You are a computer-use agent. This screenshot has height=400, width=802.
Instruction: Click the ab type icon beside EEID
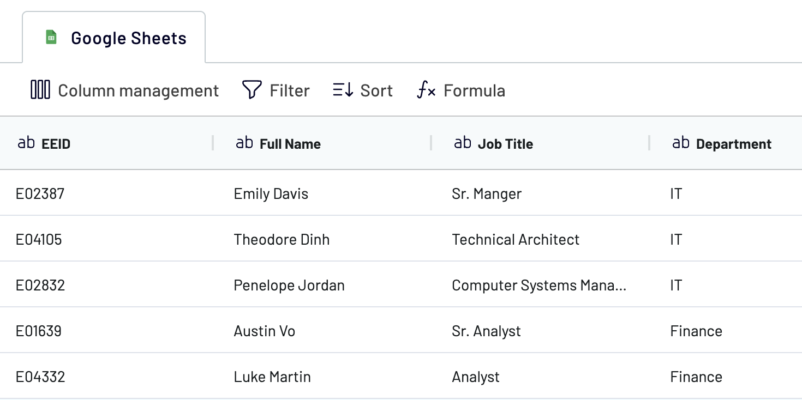point(27,143)
